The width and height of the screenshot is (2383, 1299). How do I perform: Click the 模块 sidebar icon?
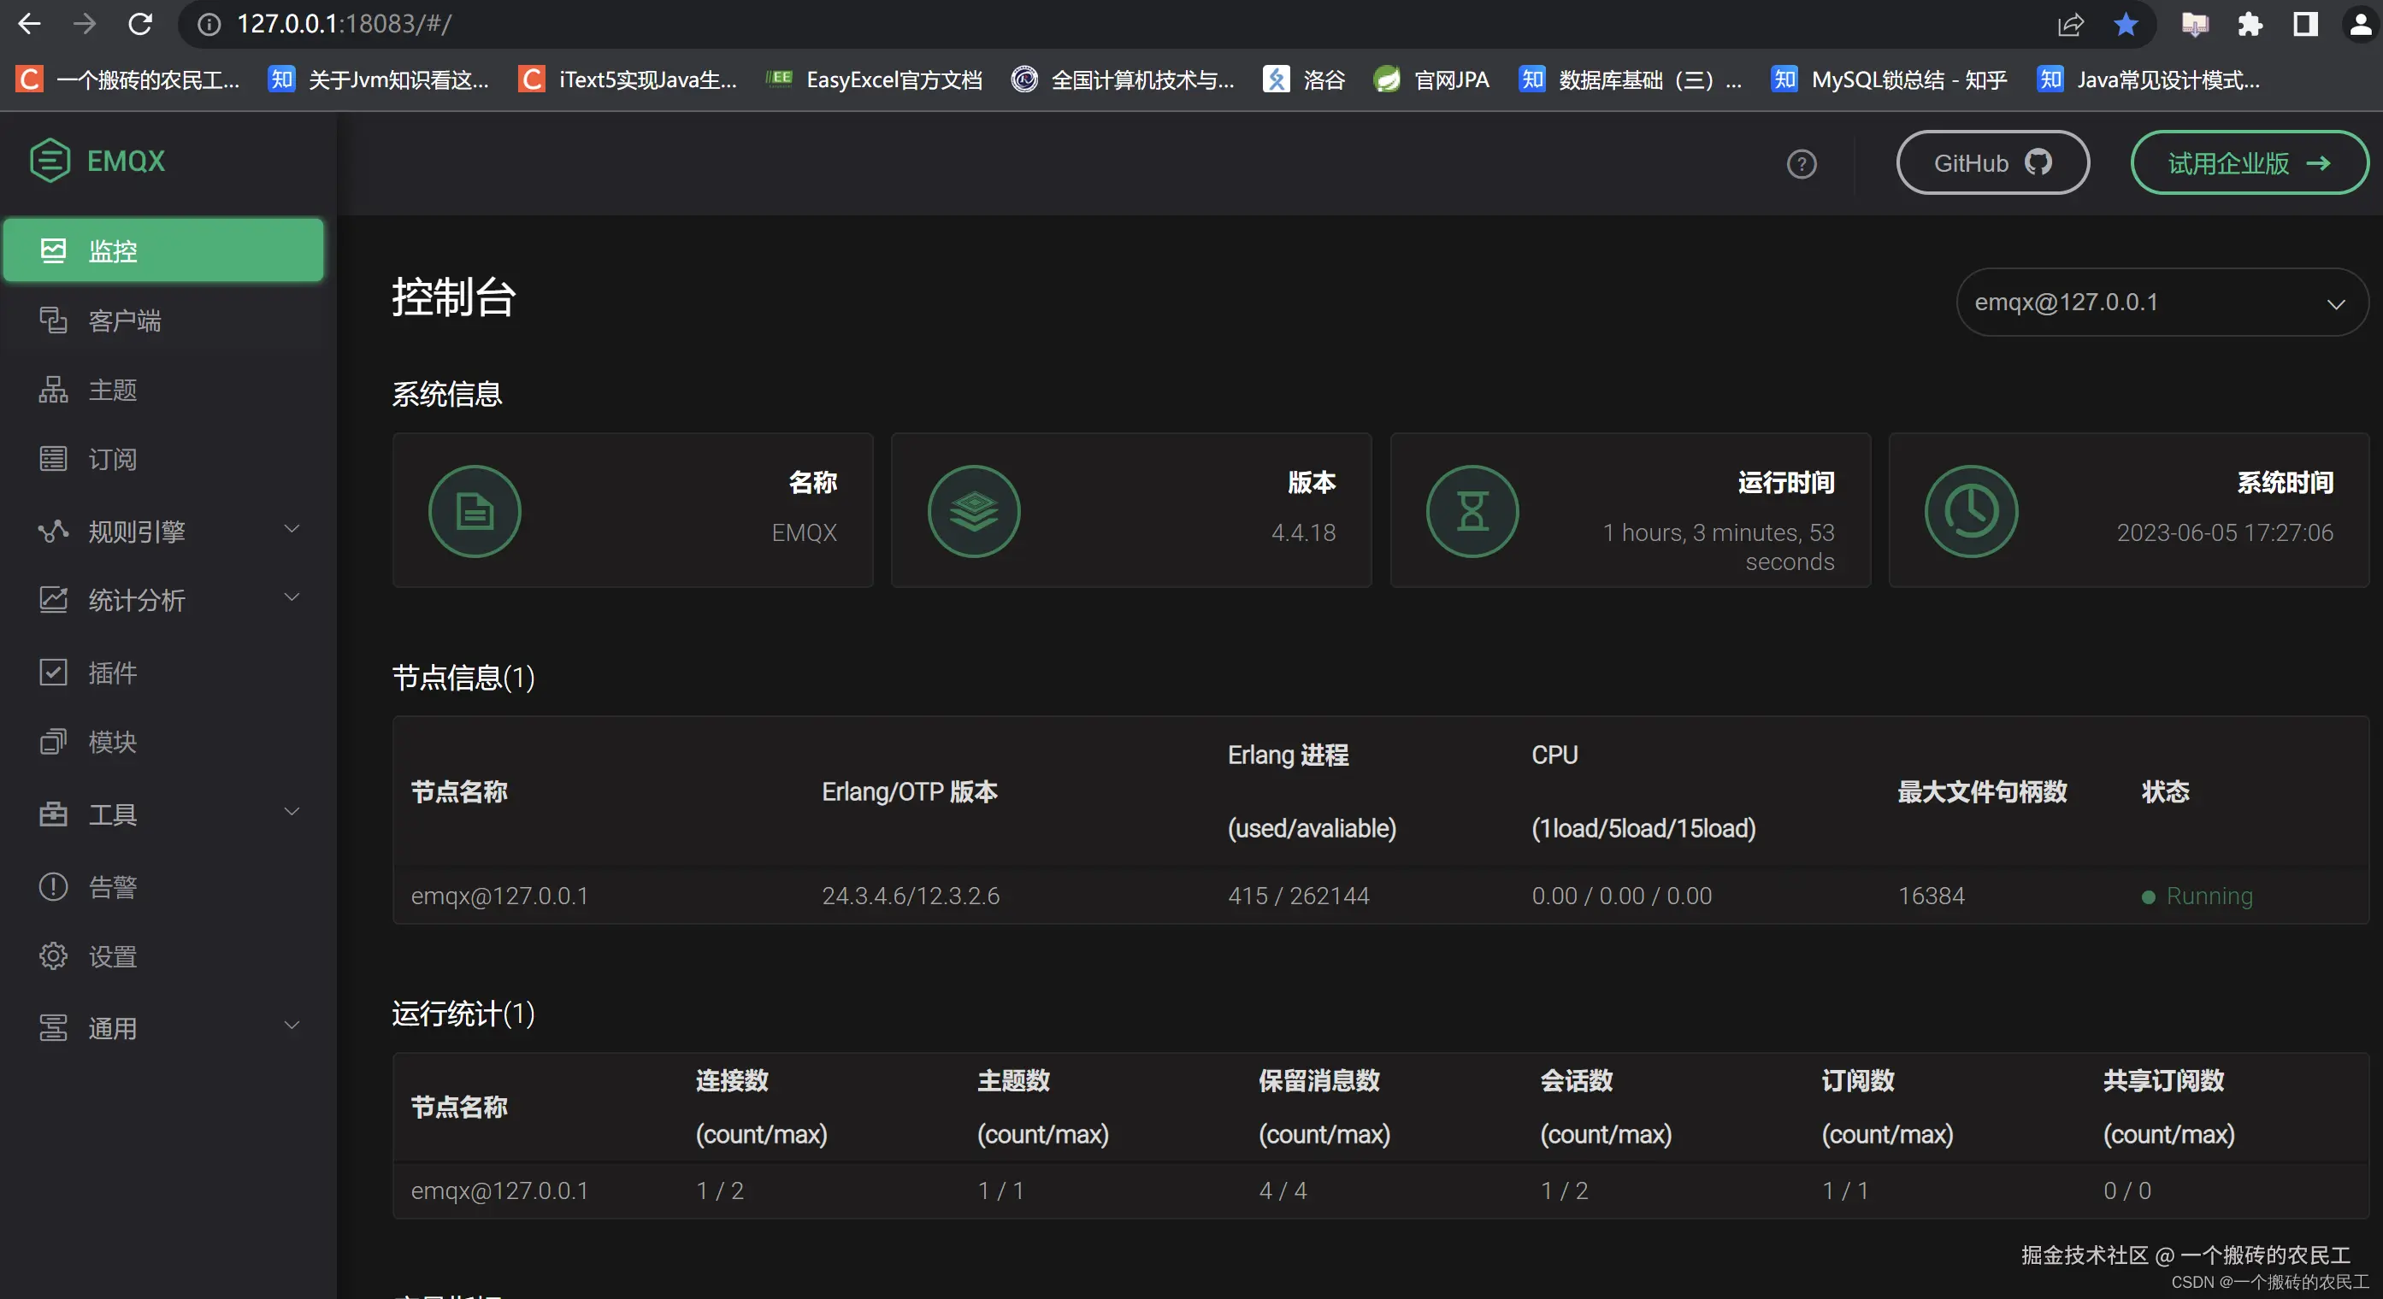click(x=54, y=742)
